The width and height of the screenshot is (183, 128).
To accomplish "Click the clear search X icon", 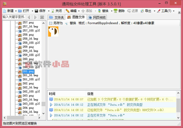I will pos(42,17).
